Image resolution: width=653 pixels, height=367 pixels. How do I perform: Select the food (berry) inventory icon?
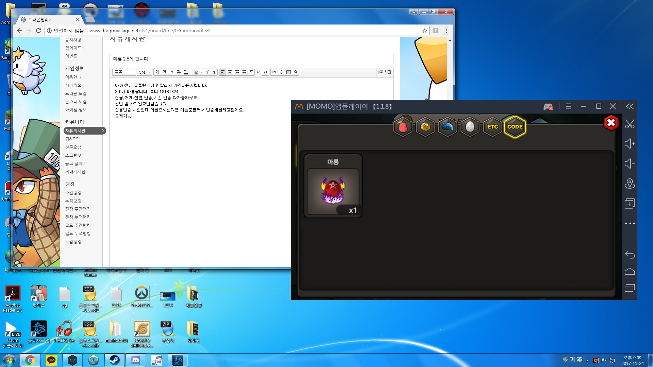coord(403,127)
